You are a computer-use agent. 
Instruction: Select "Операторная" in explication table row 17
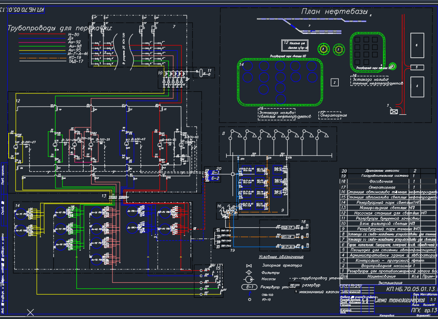tap(382, 187)
